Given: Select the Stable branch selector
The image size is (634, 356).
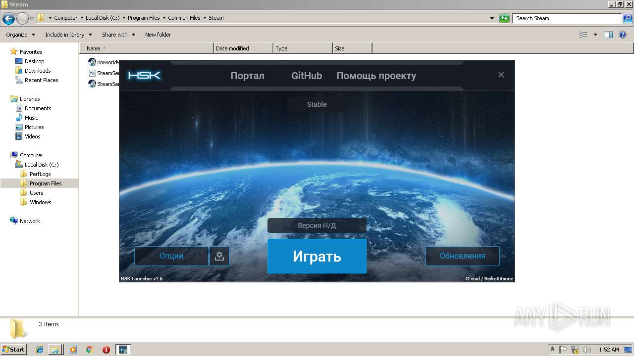Looking at the screenshot, I should coord(317,104).
